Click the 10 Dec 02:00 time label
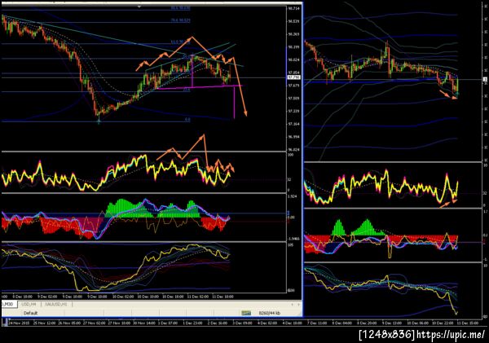489x343 pixels. click(x=123, y=297)
